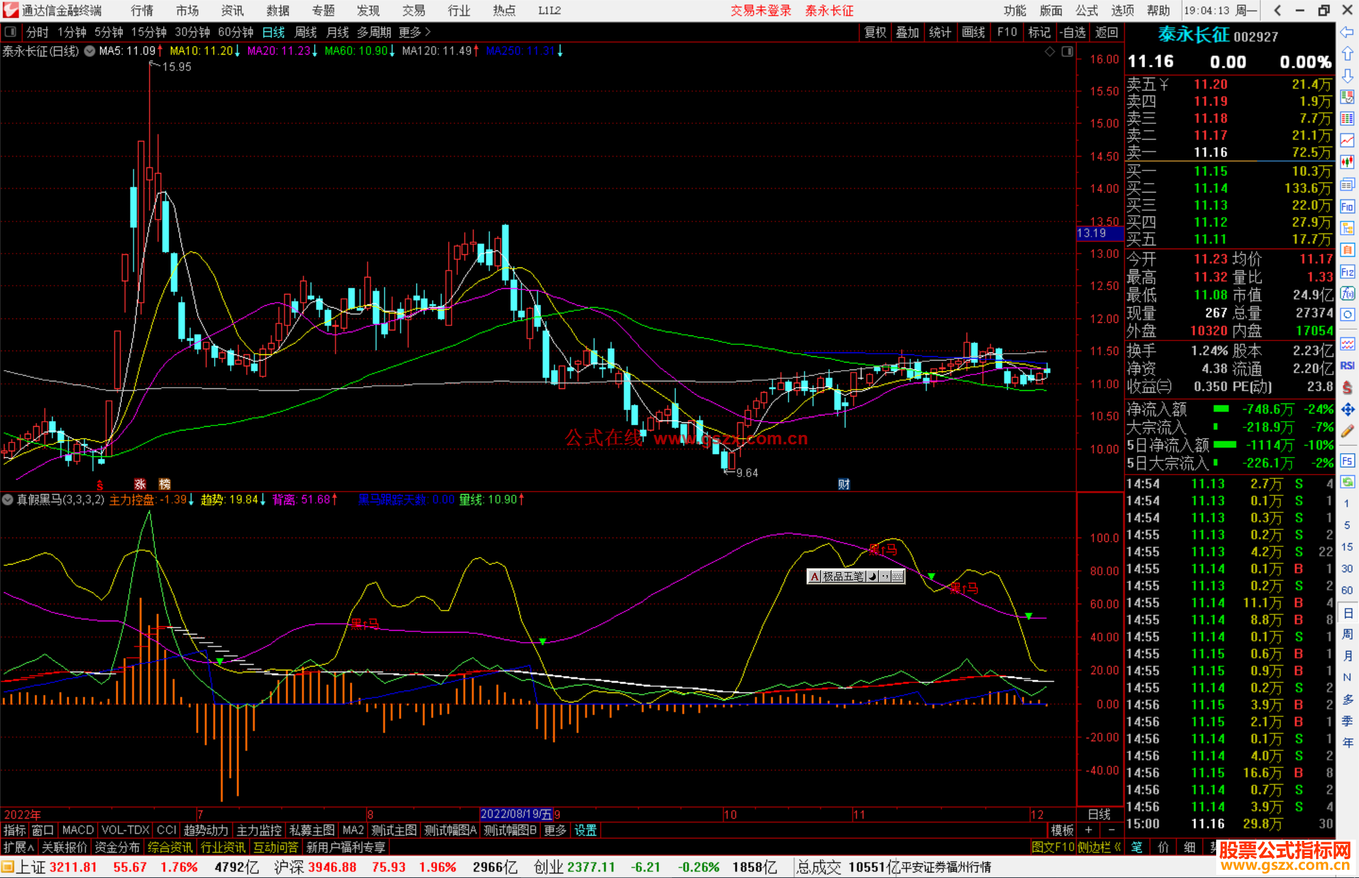Open the RSI indicator sidebar icon
Viewport: 1359px width, 878px height.
[1347, 366]
